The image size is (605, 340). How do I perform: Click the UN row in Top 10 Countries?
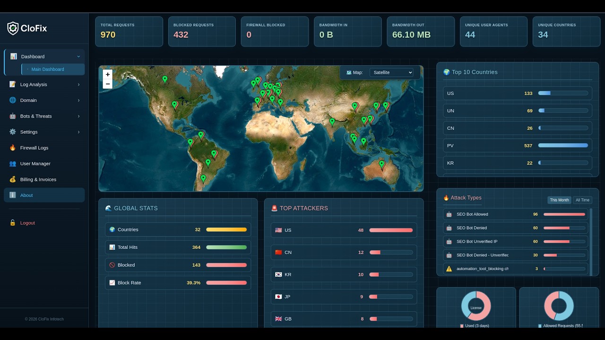point(518,110)
